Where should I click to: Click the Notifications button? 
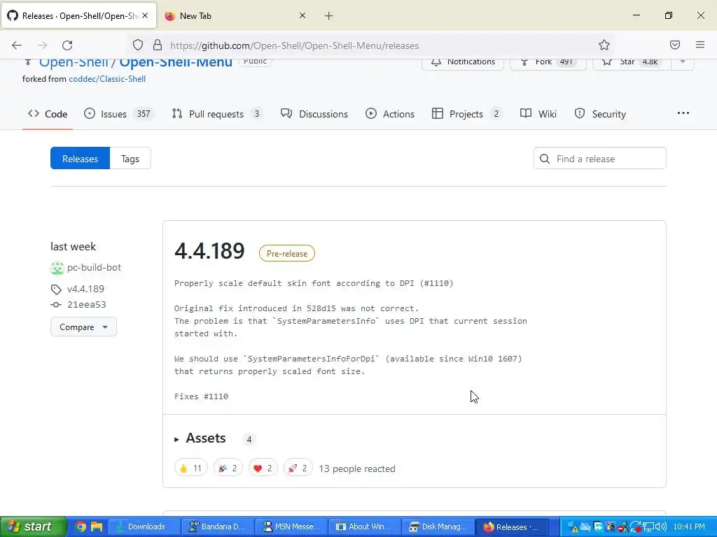tap(463, 62)
